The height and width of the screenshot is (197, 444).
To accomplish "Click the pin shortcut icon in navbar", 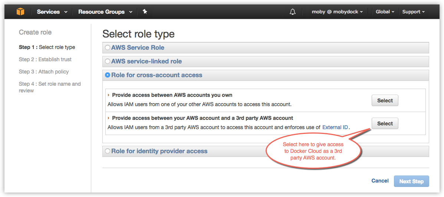I will 145,12.
